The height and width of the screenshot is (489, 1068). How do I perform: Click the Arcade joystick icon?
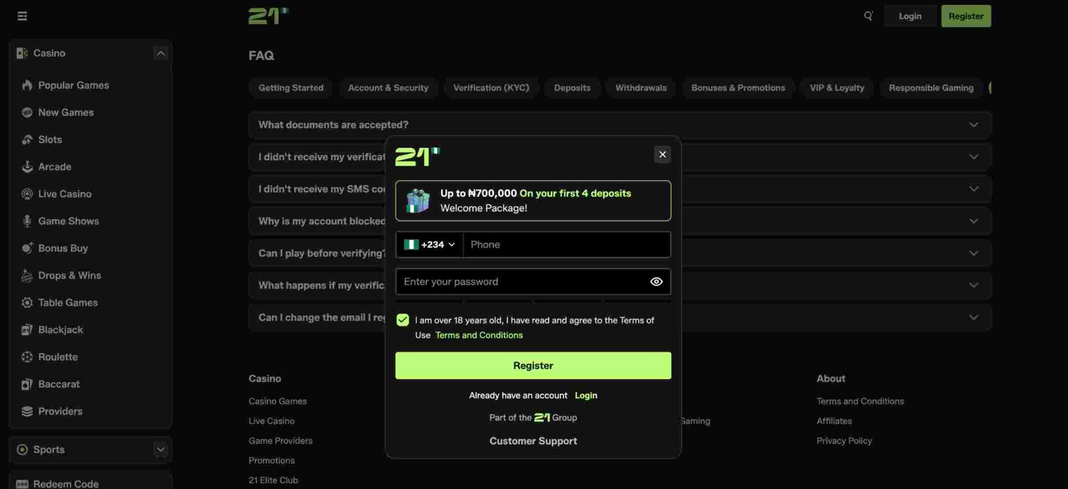(27, 167)
